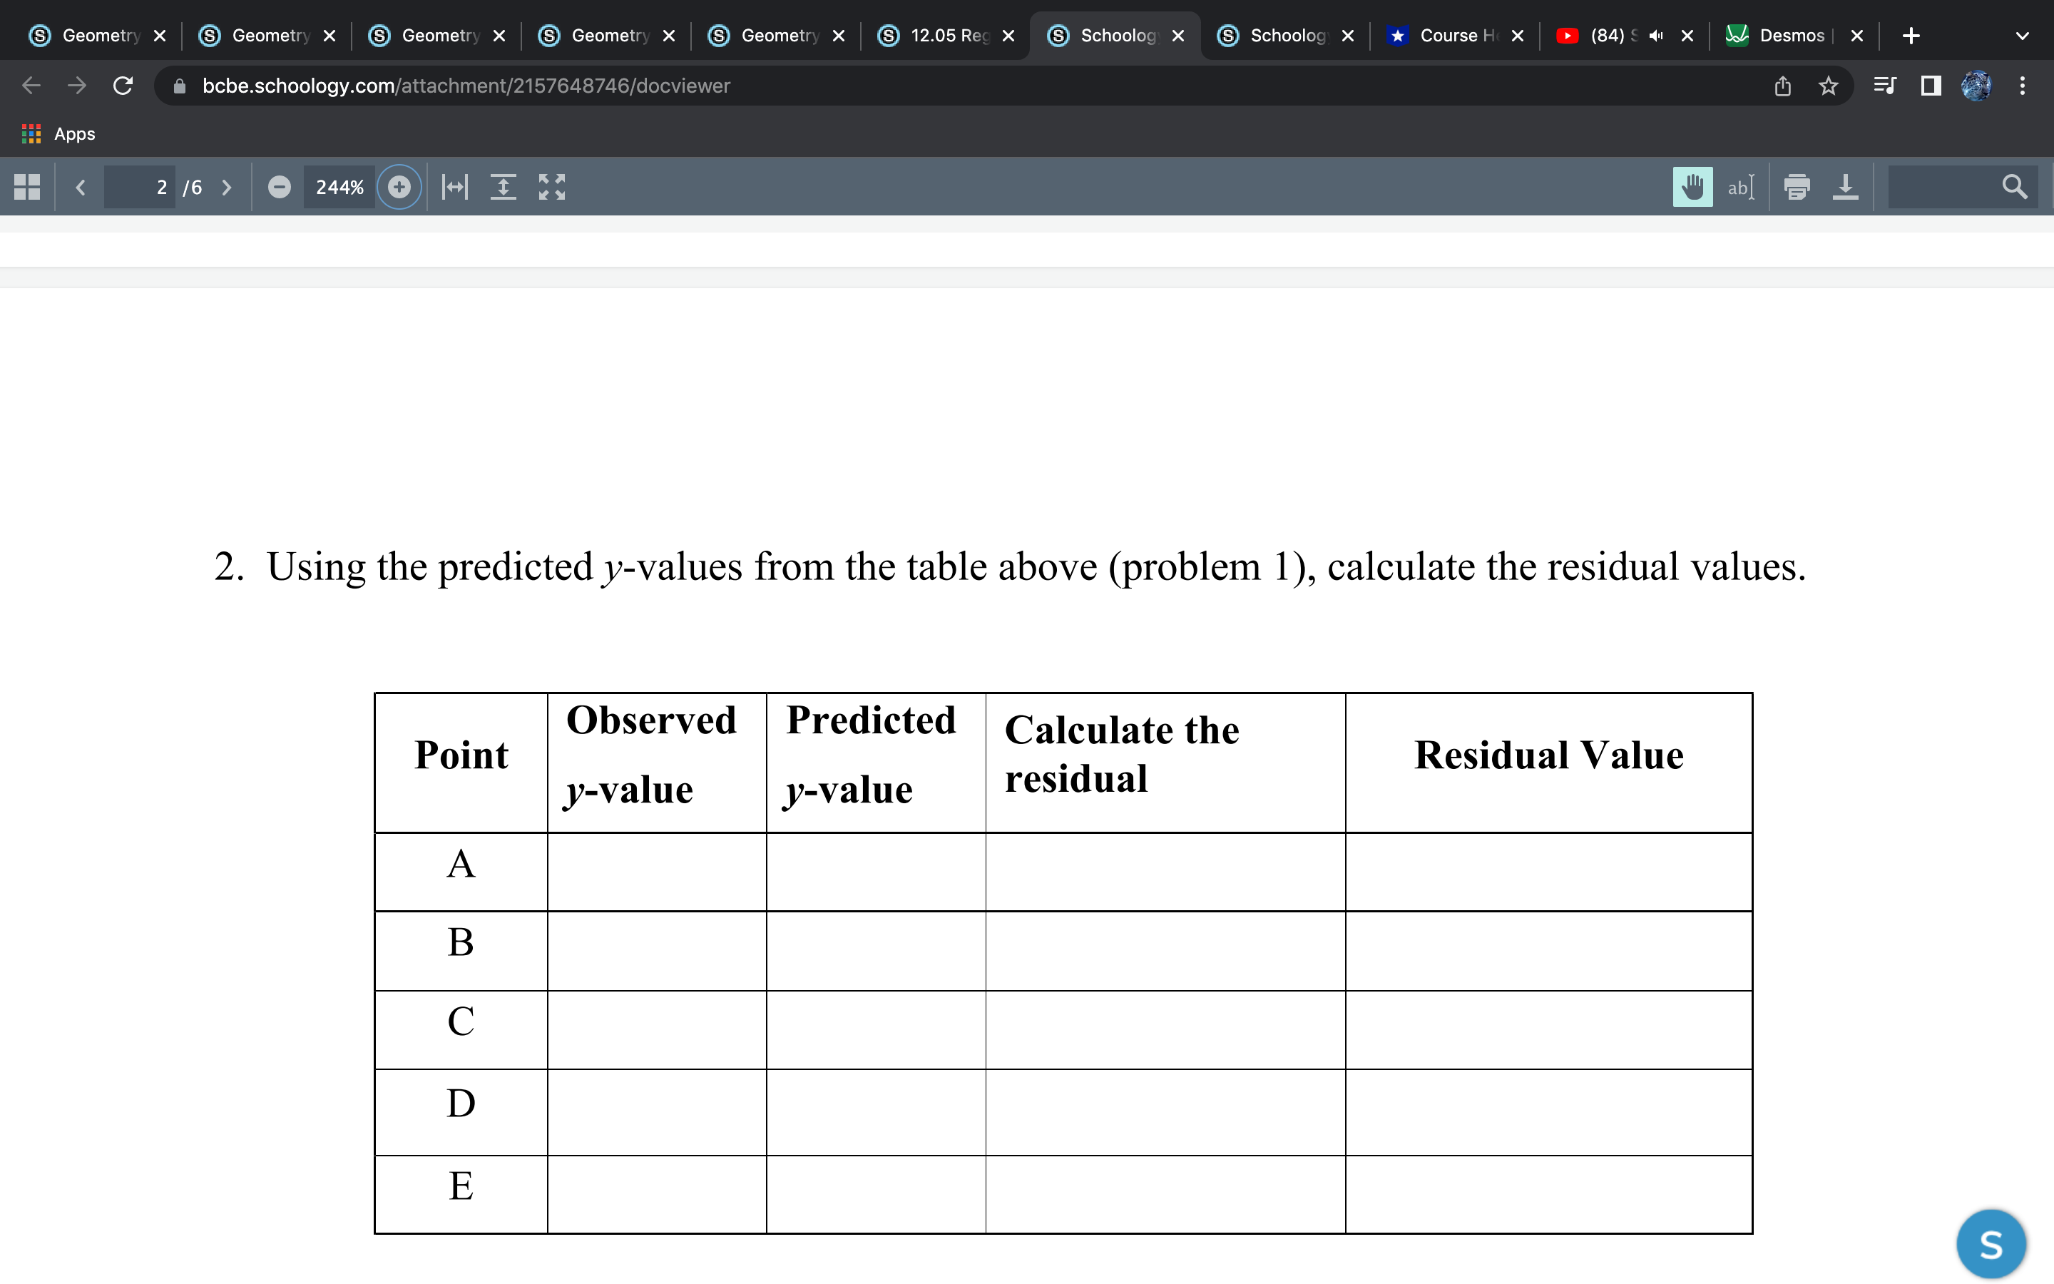Open the Apps bookmark link
The image size is (2054, 1284).
(x=59, y=133)
